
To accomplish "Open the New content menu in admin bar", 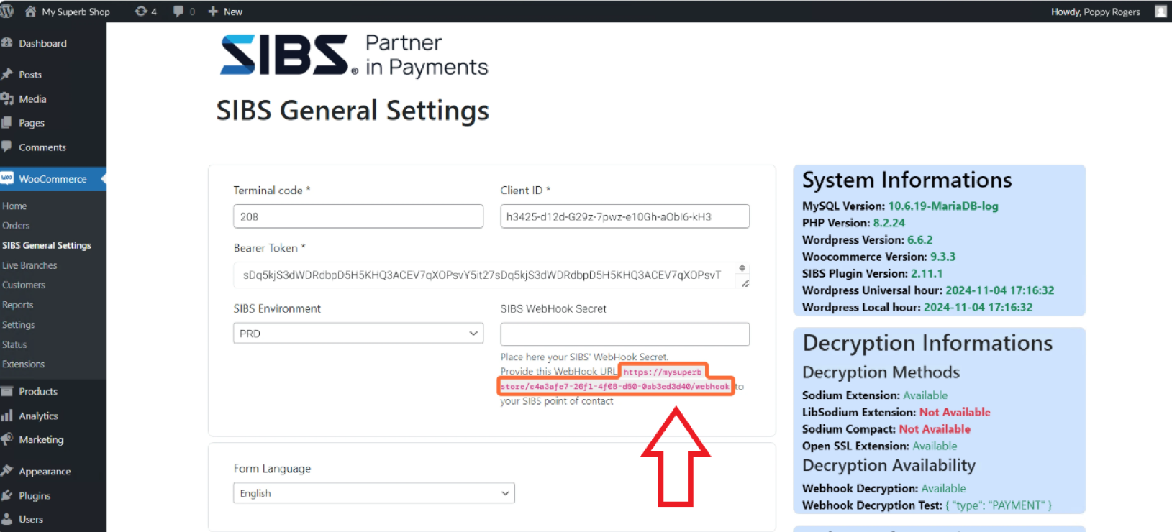I will pos(225,12).
